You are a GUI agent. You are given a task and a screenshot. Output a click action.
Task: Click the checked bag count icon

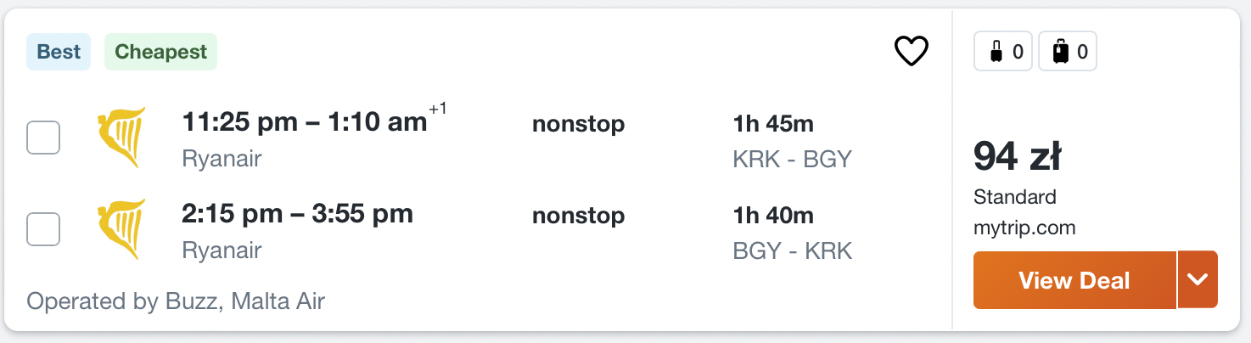[x=1068, y=53]
